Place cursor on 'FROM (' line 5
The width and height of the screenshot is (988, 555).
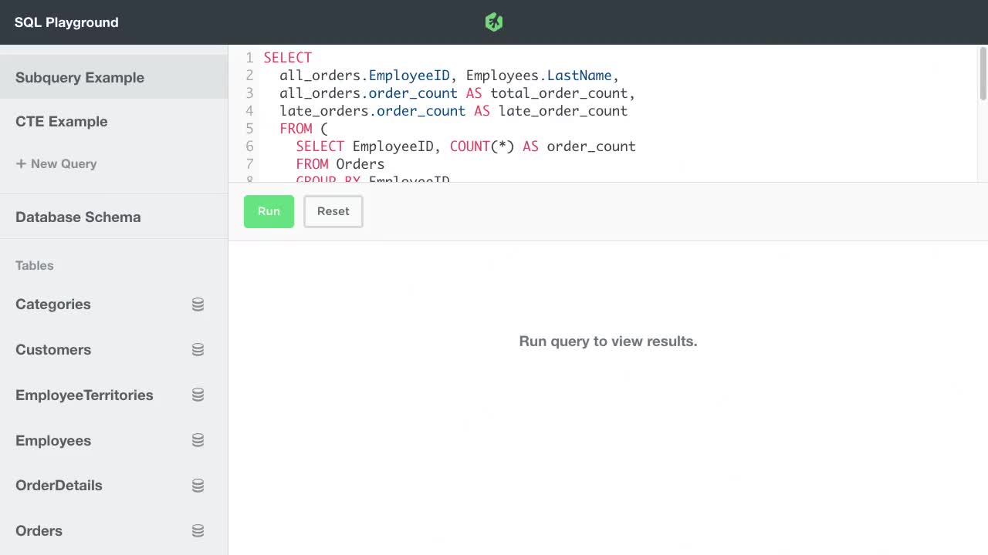(x=304, y=129)
